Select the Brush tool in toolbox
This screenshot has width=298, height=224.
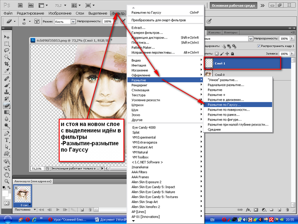coord(7,85)
